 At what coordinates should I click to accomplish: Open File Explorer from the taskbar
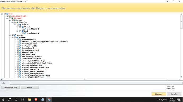[29, 100]
